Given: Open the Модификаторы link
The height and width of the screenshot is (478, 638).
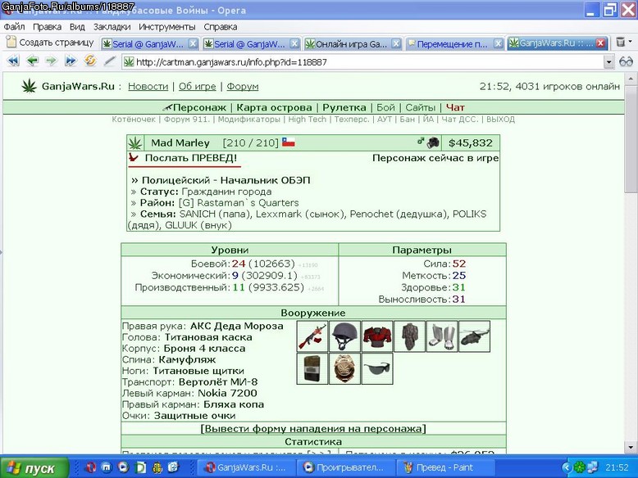Looking at the screenshot, I should click(248, 119).
